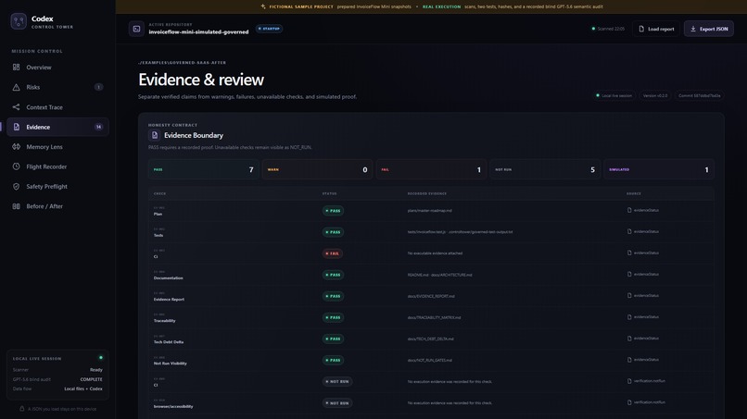747x419 pixels.
Task: Click the Local live session chip
Action: pos(614,95)
